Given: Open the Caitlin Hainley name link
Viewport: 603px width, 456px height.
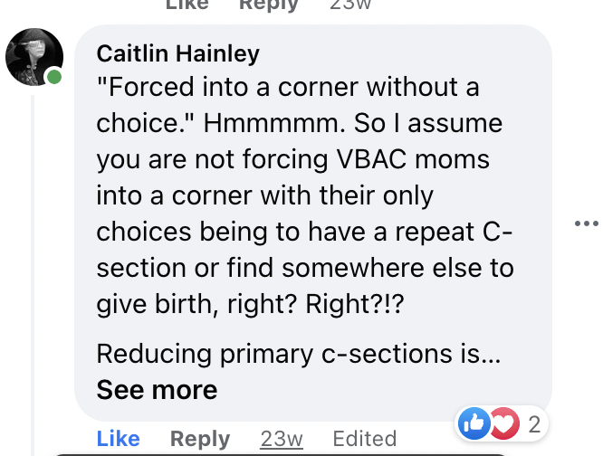Looking at the screenshot, I should (x=178, y=53).
